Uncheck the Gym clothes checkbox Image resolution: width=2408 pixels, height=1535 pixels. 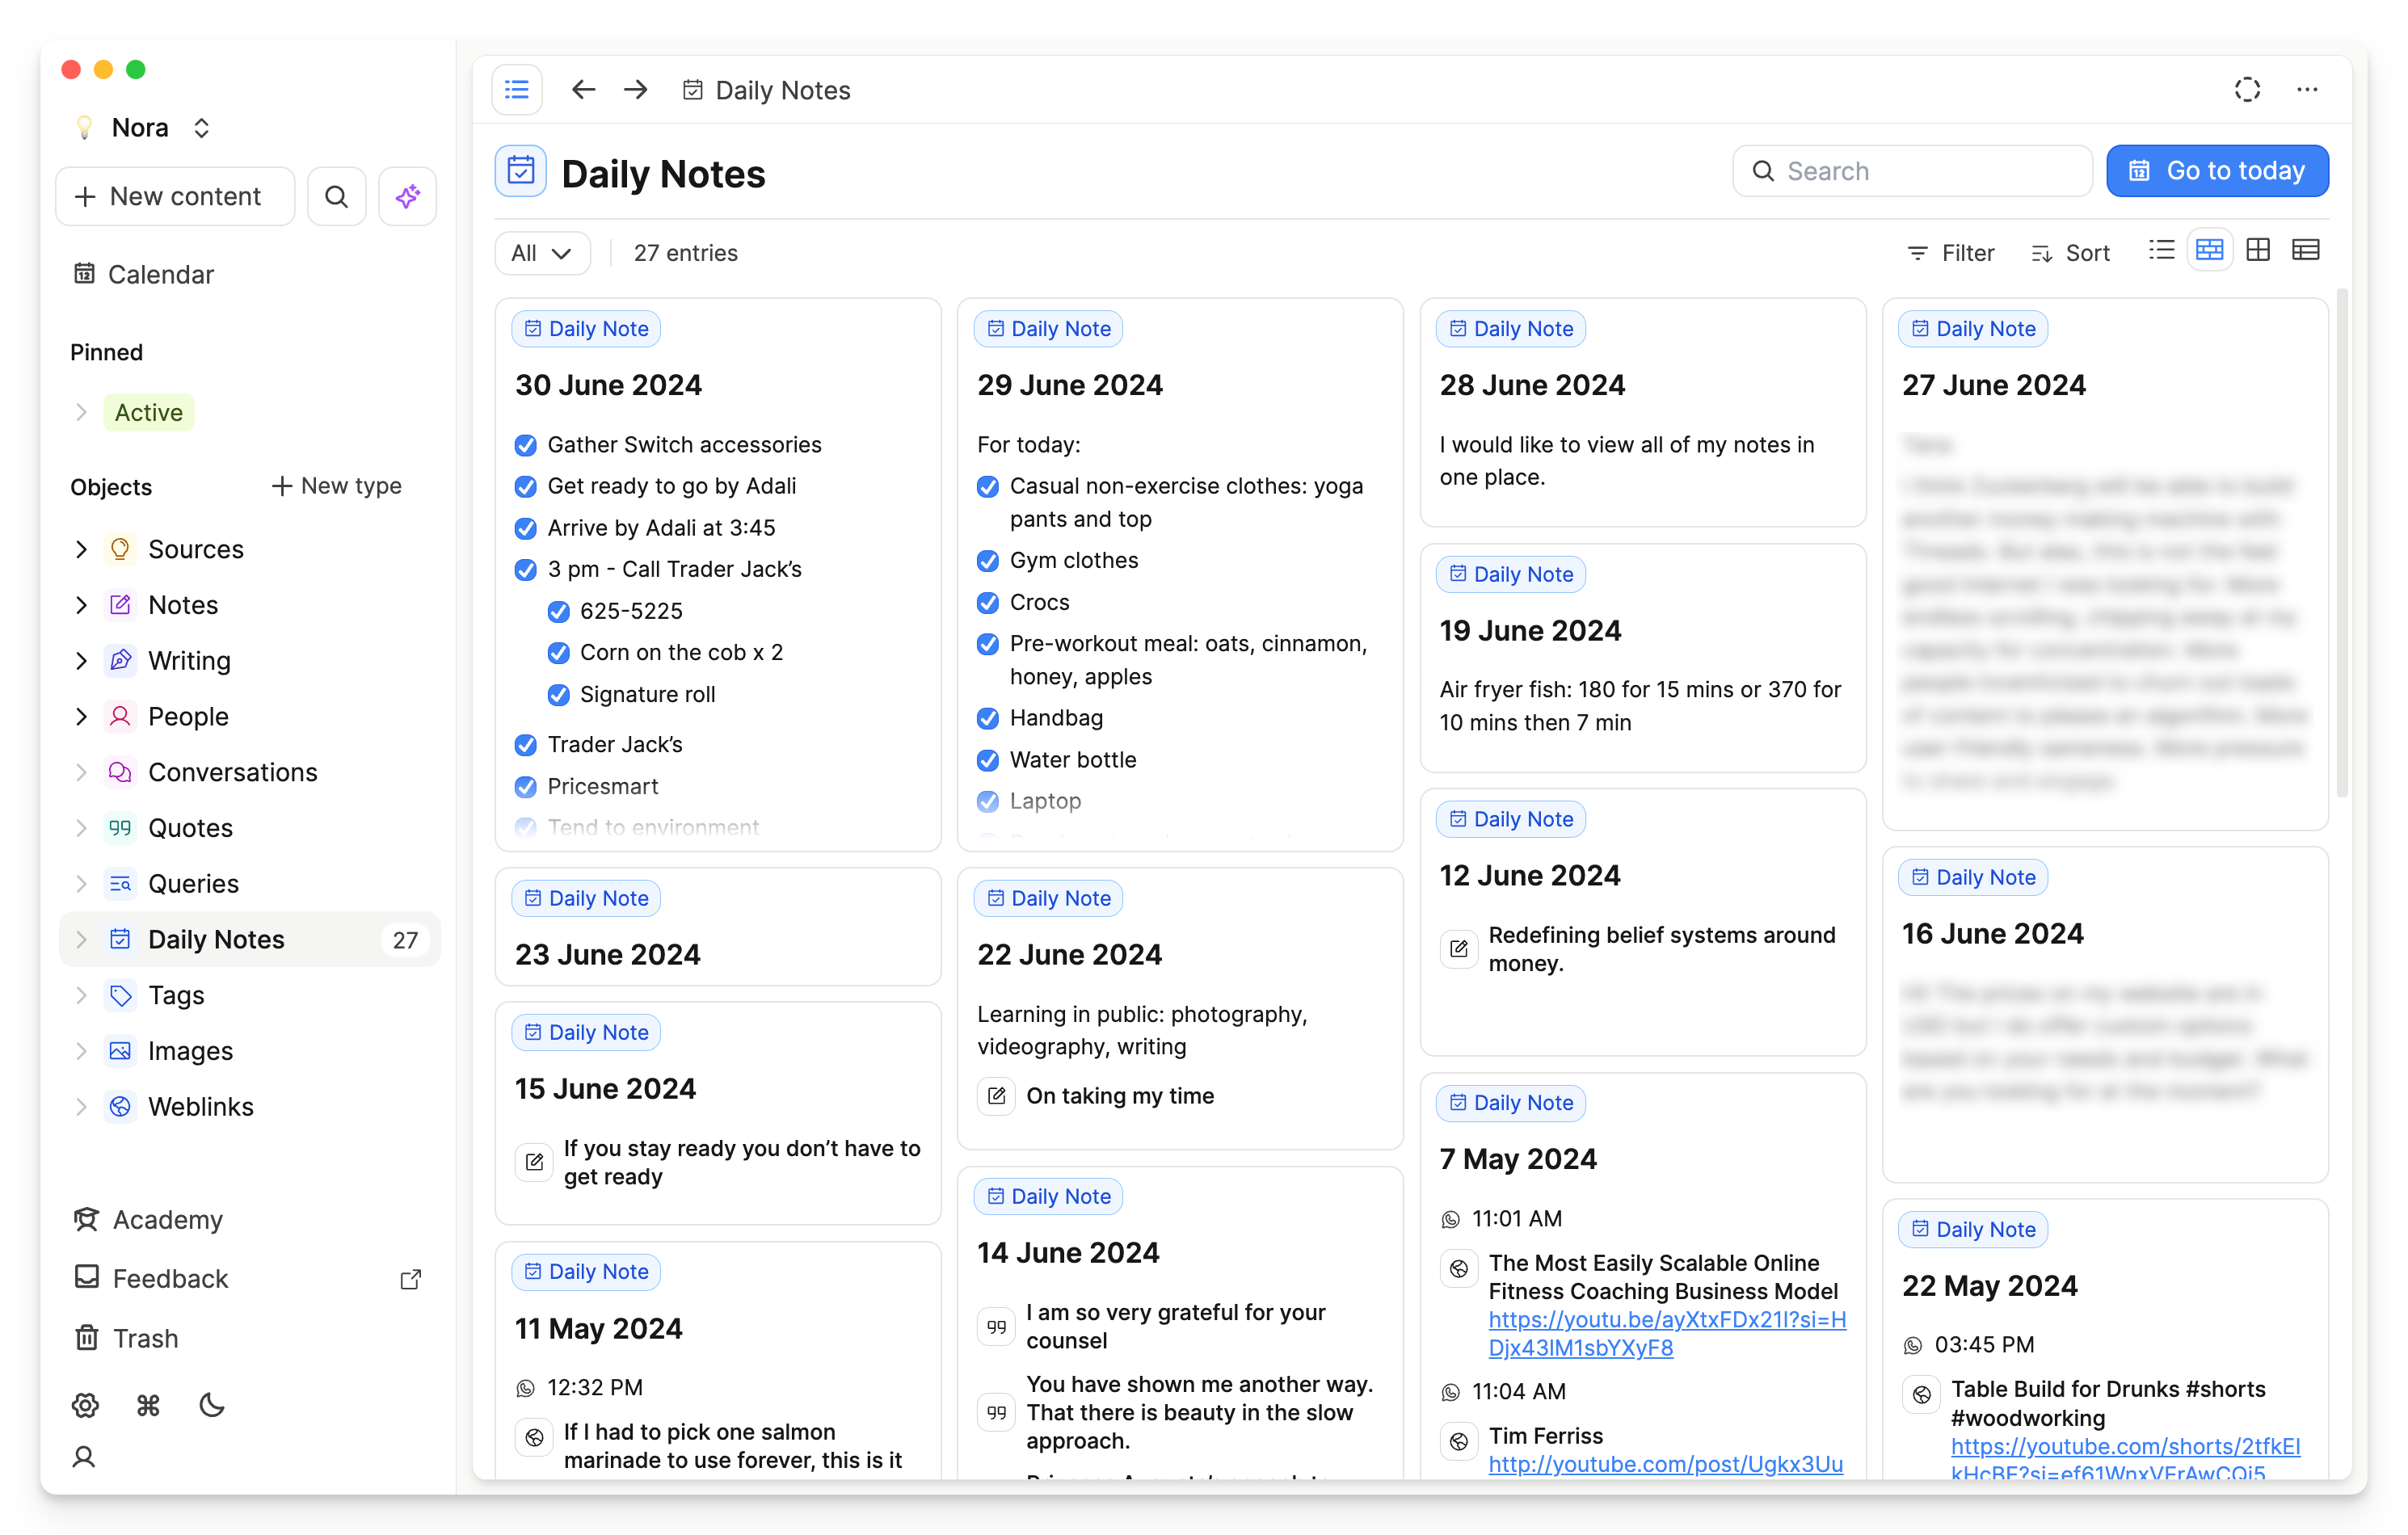987,561
